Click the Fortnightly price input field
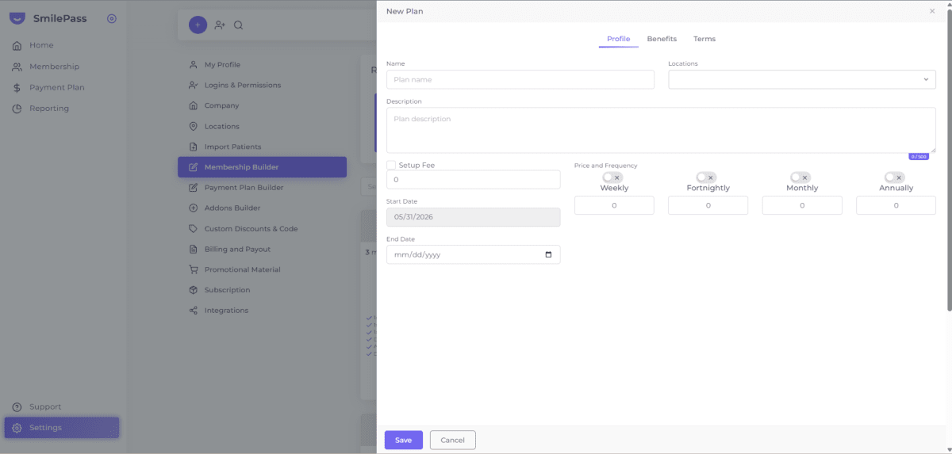Image resolution: width=952 pixels, height=454 pixels. [x=708, y=205]
